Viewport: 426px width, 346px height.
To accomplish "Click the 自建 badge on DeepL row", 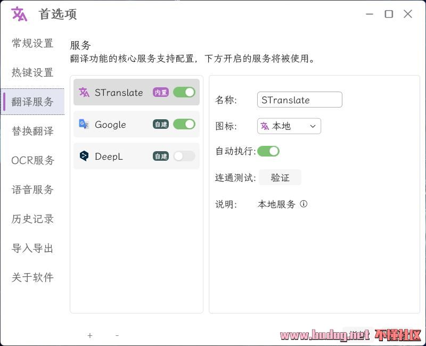I will click(161, 156).
